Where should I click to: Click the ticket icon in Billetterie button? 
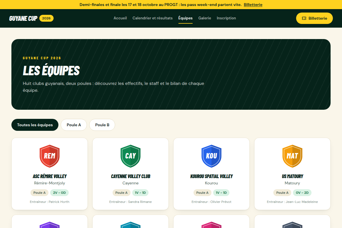(304, 18)
